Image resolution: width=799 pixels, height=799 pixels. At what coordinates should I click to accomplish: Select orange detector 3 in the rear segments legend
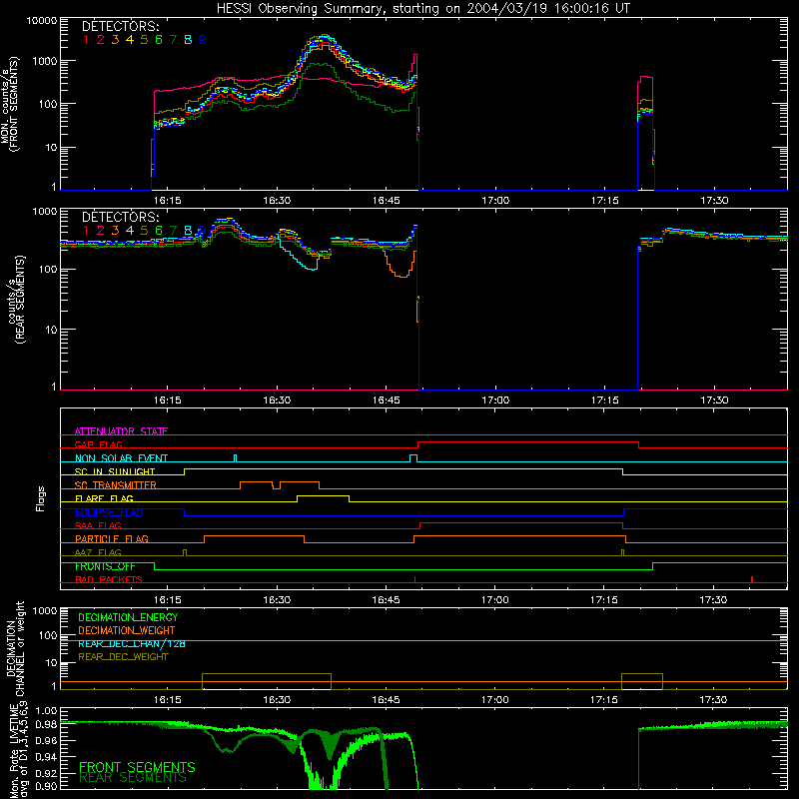pos(115,231)
